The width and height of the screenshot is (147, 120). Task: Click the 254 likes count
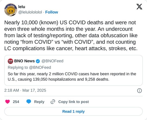click(x=16, y=102)
